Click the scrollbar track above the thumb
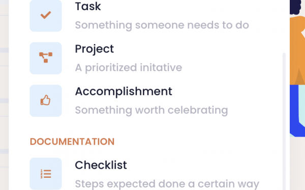 click(284, 26)
